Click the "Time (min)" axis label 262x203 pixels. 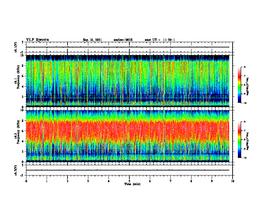(132, 184)
